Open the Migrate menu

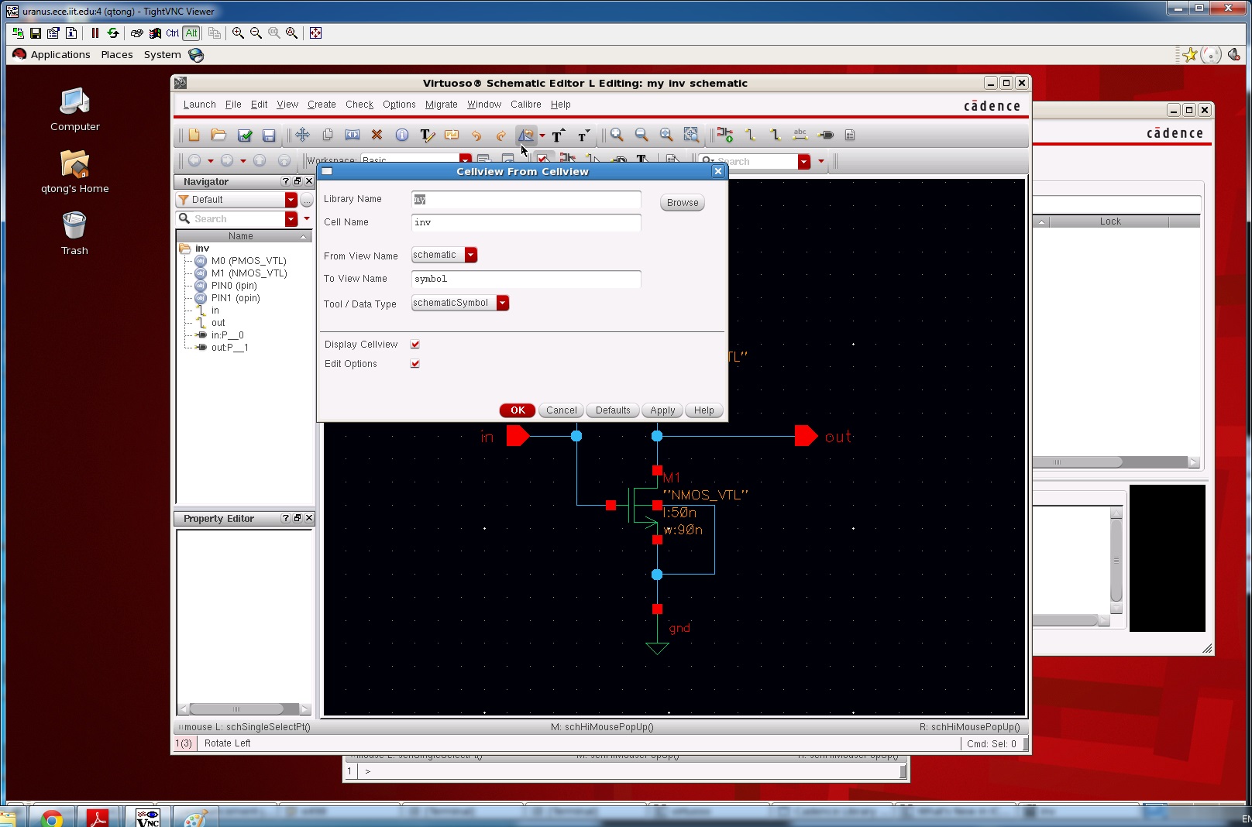(x=442, y=105)
